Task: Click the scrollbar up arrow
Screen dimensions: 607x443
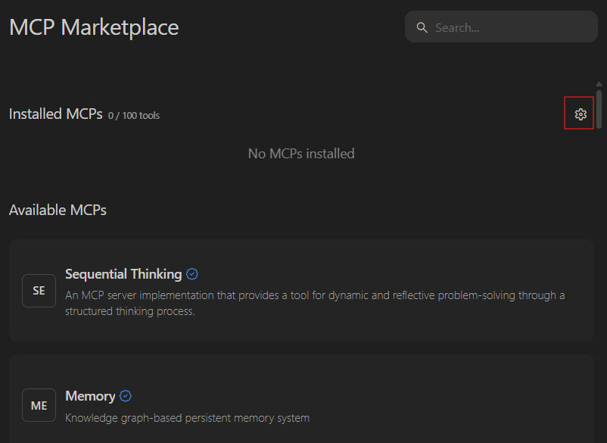Action: (x=599, y=84)
